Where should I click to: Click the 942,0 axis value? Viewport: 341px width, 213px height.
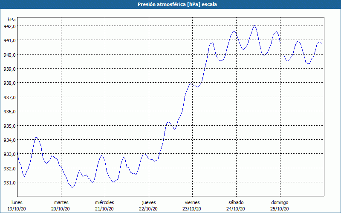pyautogui.click(x=9, y=26)
